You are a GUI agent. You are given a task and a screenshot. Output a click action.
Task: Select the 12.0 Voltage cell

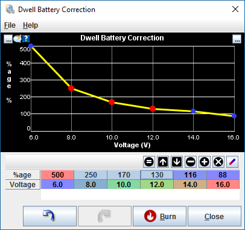click(x=157, y=184)
